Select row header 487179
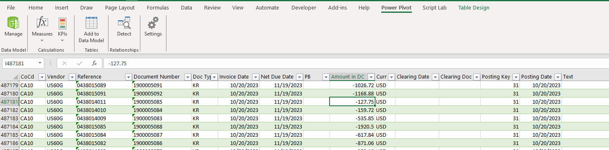 (x=10, y=85)
